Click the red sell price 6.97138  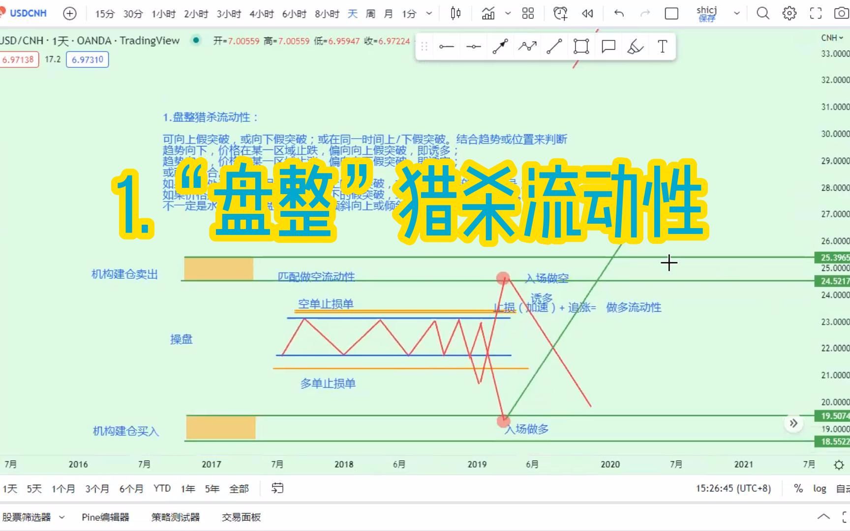[19, 59]
